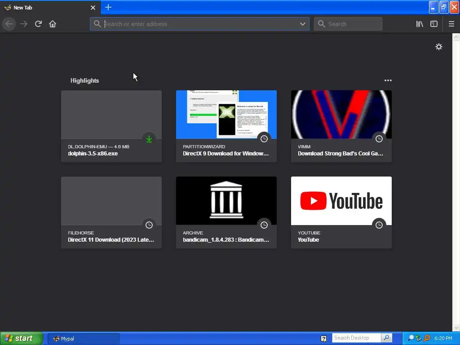Open 'DirectX 9 Download for Window...' title

[226, 154]
